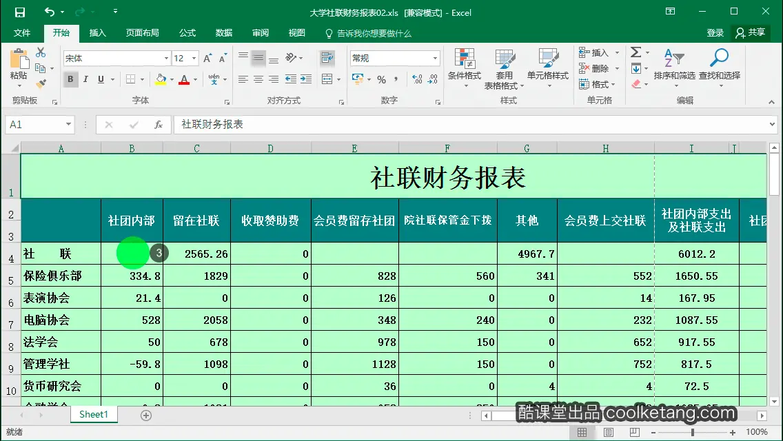Expand the Name Box dropdown
Screen dimensions: 783x441
click(x=68, y=124)
